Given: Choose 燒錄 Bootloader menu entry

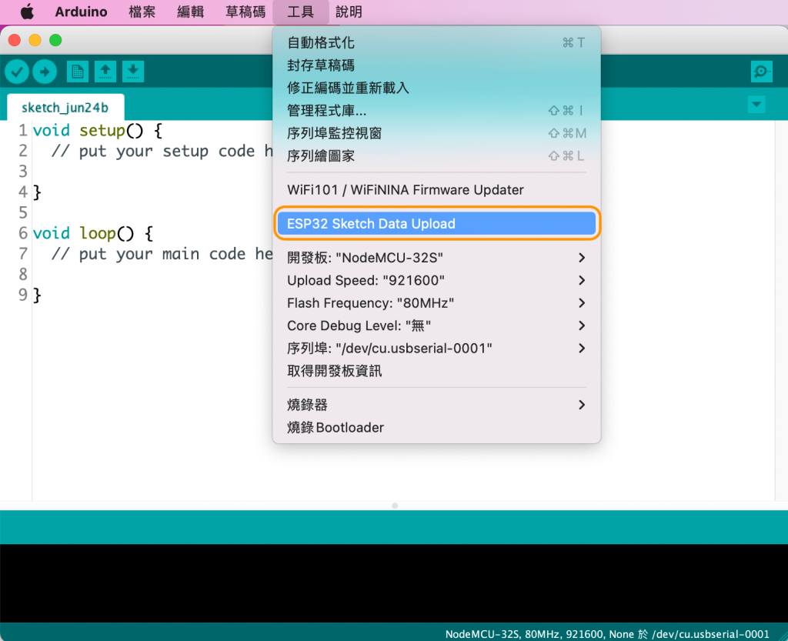Looking at the screenshot, I should point(436,428).
